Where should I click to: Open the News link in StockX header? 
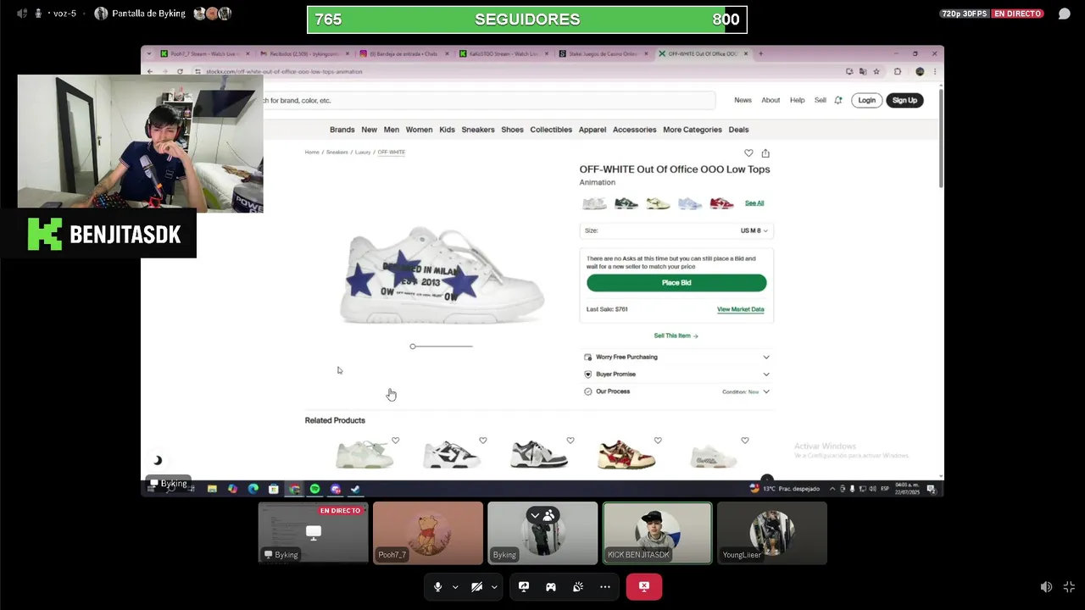(x=743, y=100)
